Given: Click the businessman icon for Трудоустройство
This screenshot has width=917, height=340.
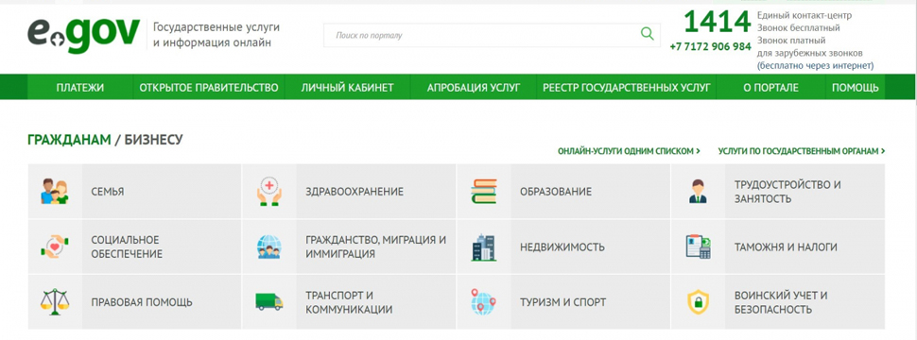Looking at the screenshot, I should [698, 192].
